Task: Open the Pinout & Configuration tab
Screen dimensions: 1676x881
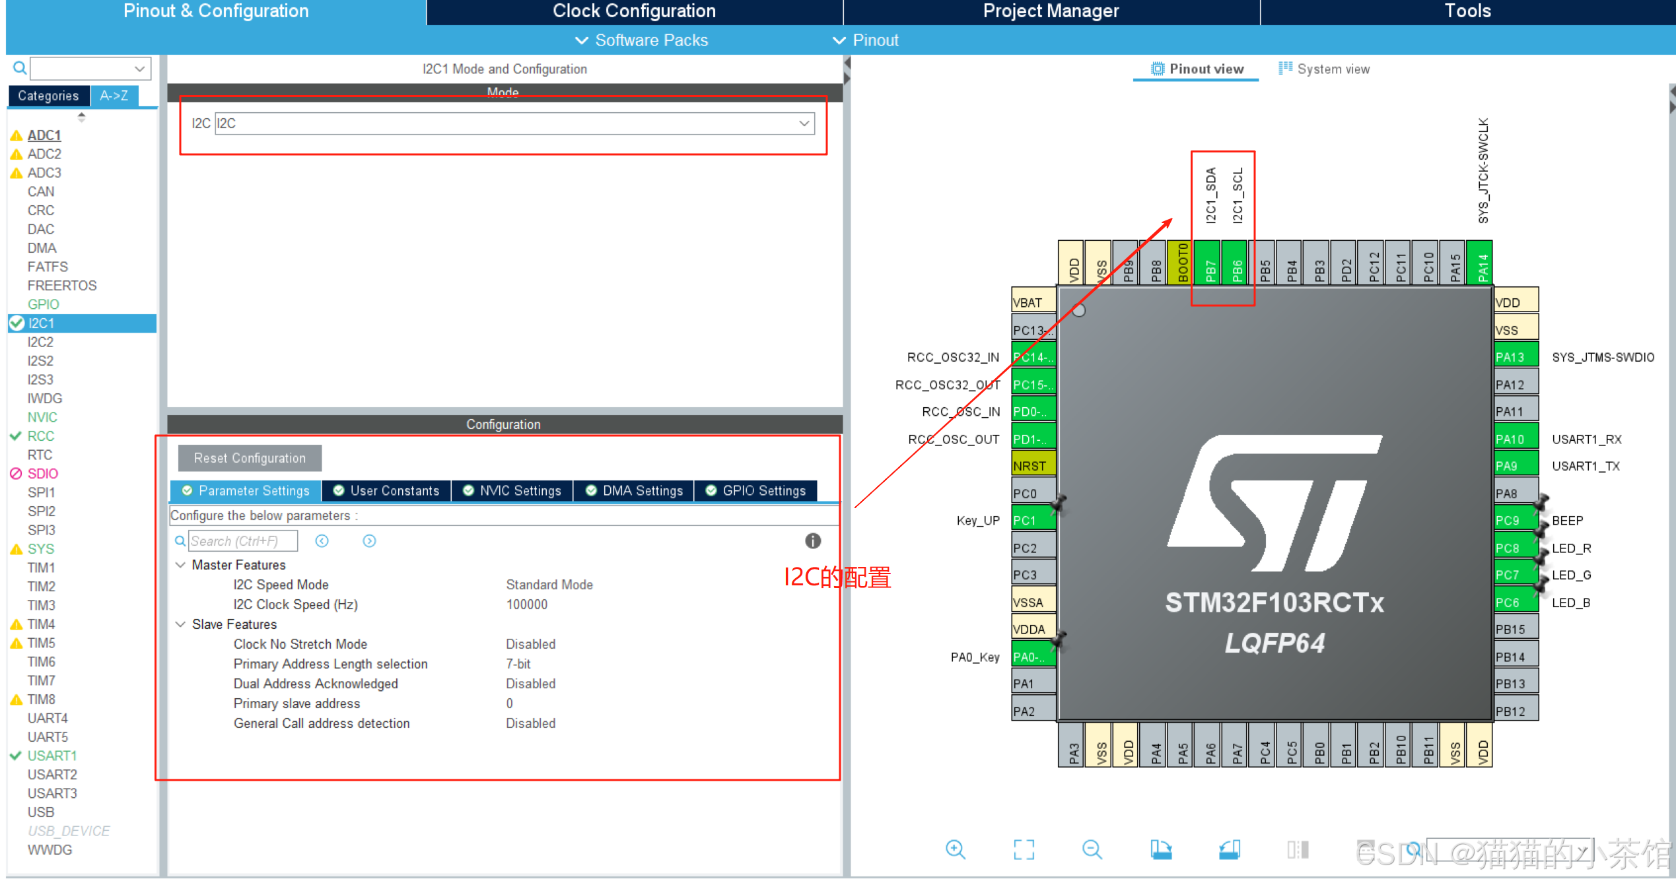Action: (216, 11)
